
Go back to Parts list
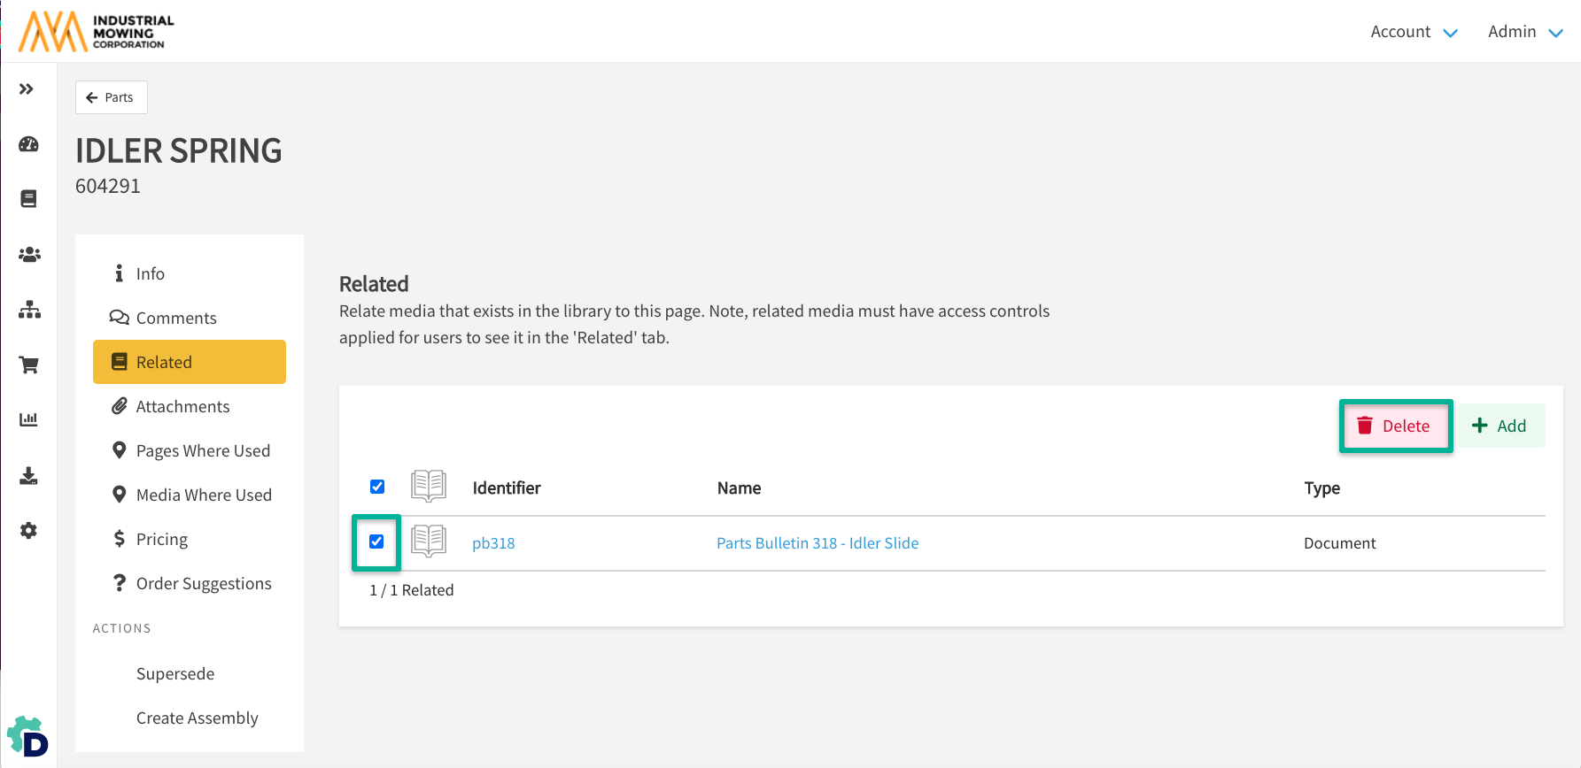(x=111, y=97)
